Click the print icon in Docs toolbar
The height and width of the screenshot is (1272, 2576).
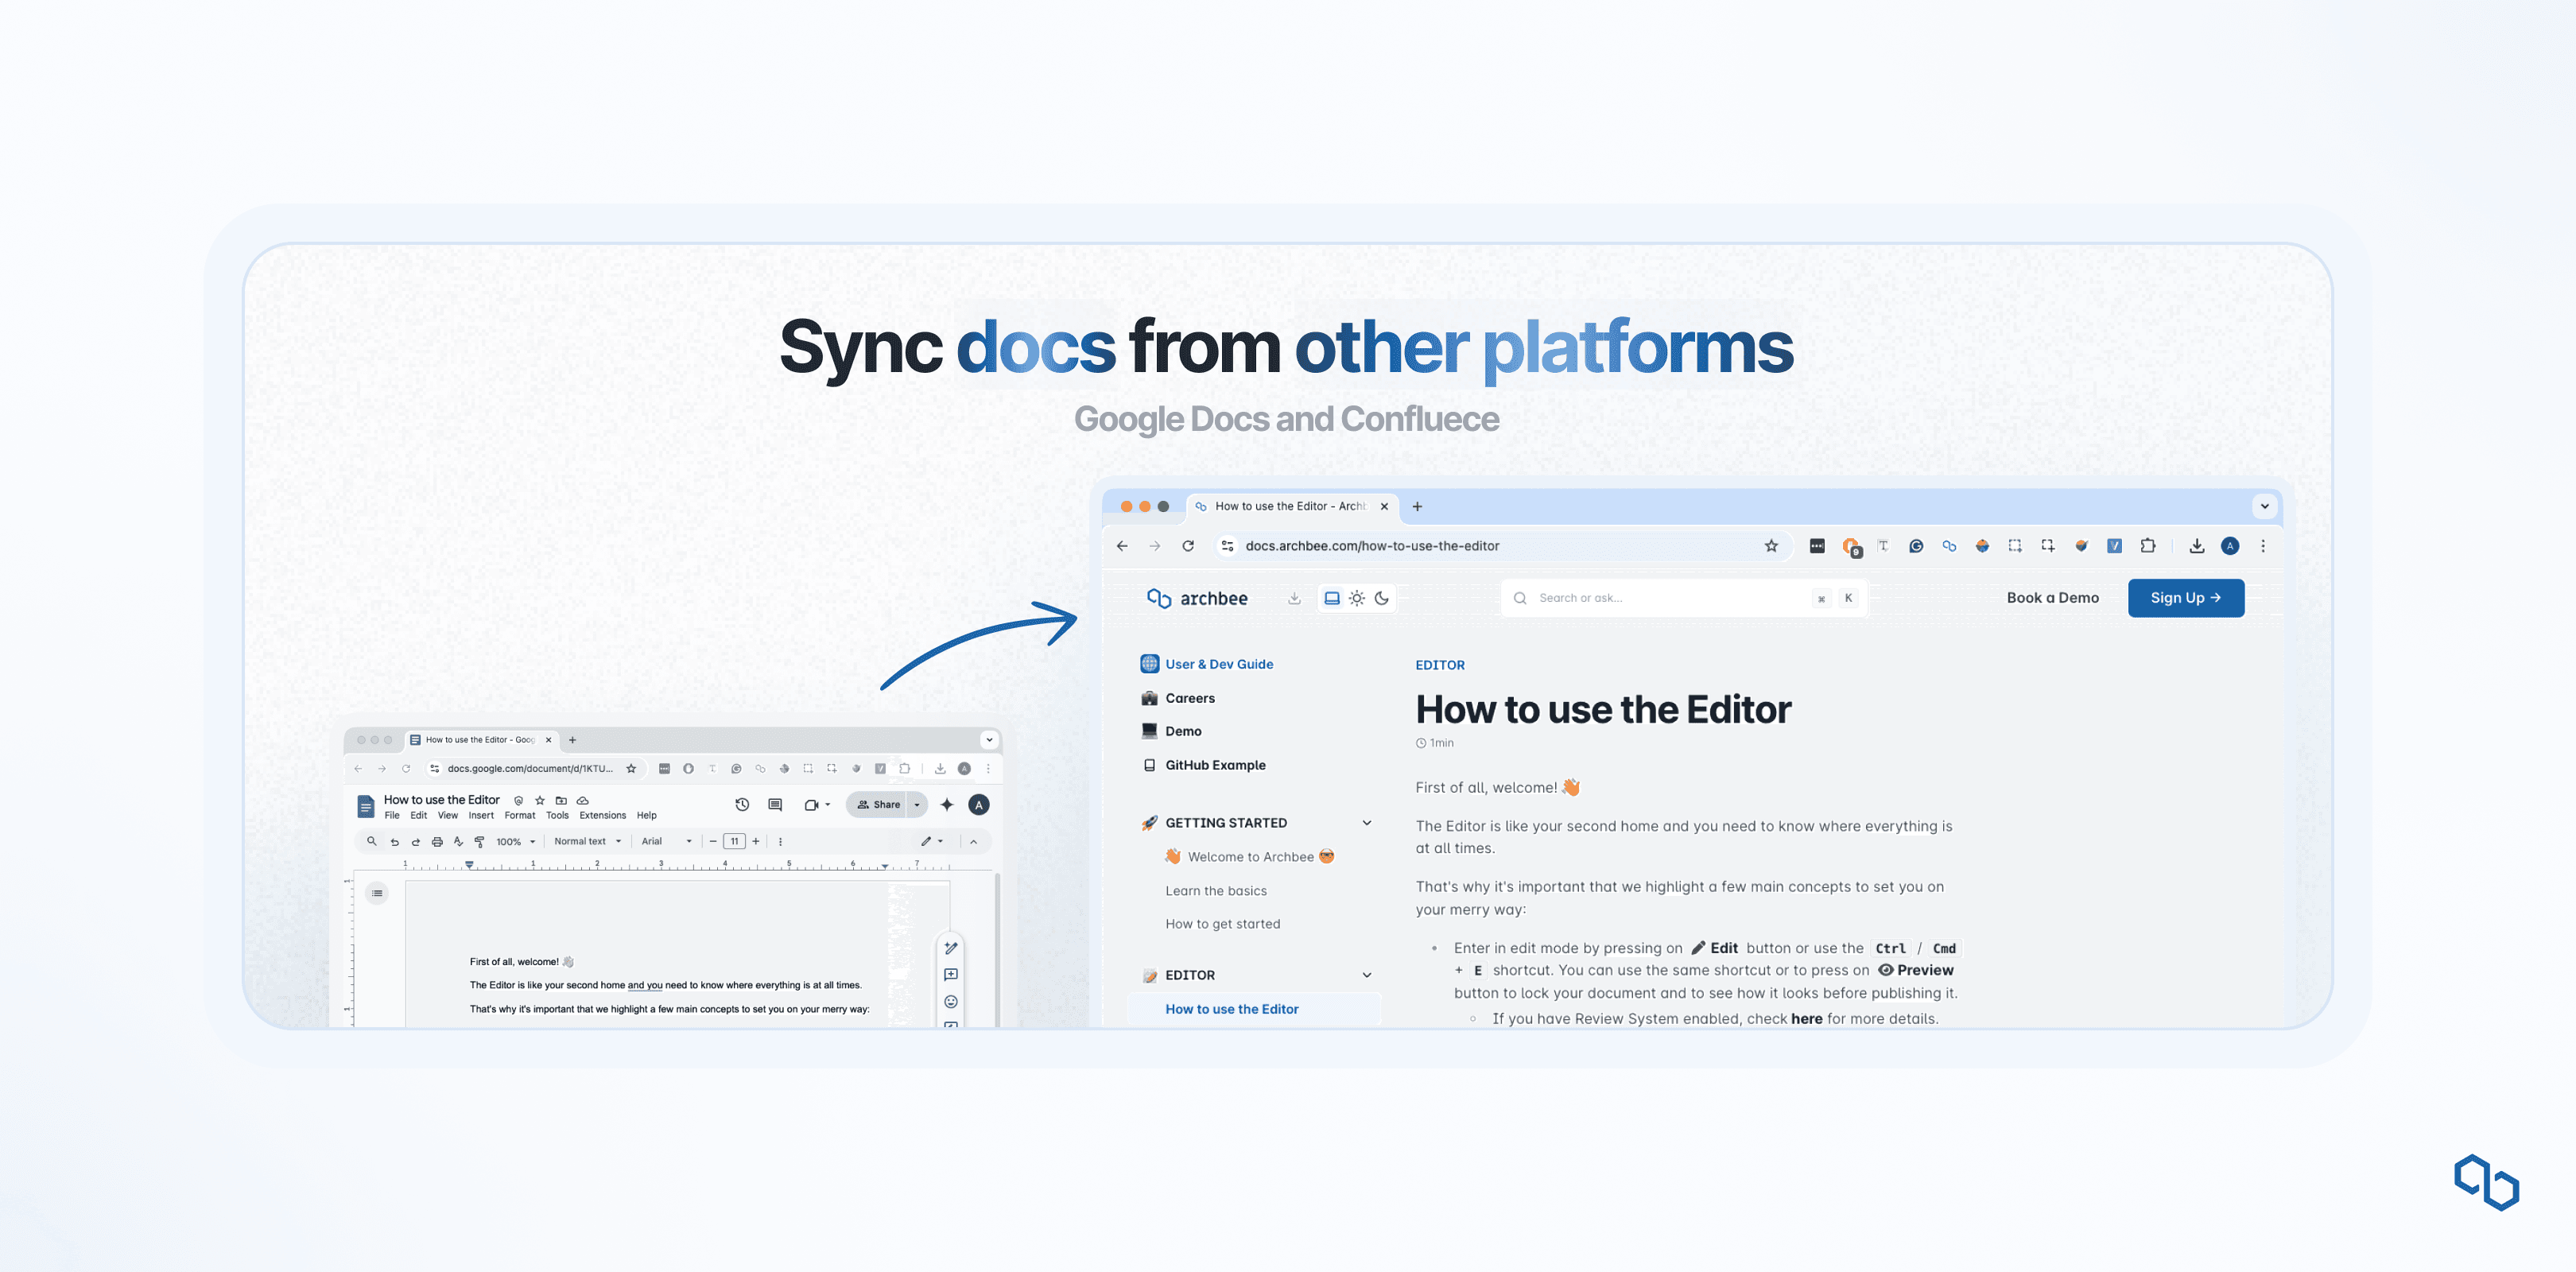(x=437, y=842)
